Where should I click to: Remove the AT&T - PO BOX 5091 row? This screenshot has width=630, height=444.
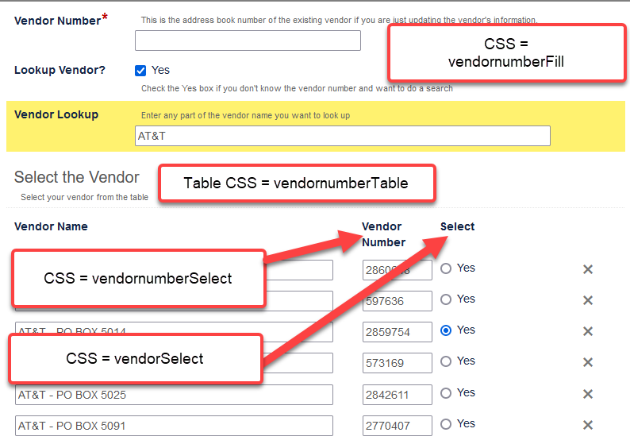click(x=588, y=425)
